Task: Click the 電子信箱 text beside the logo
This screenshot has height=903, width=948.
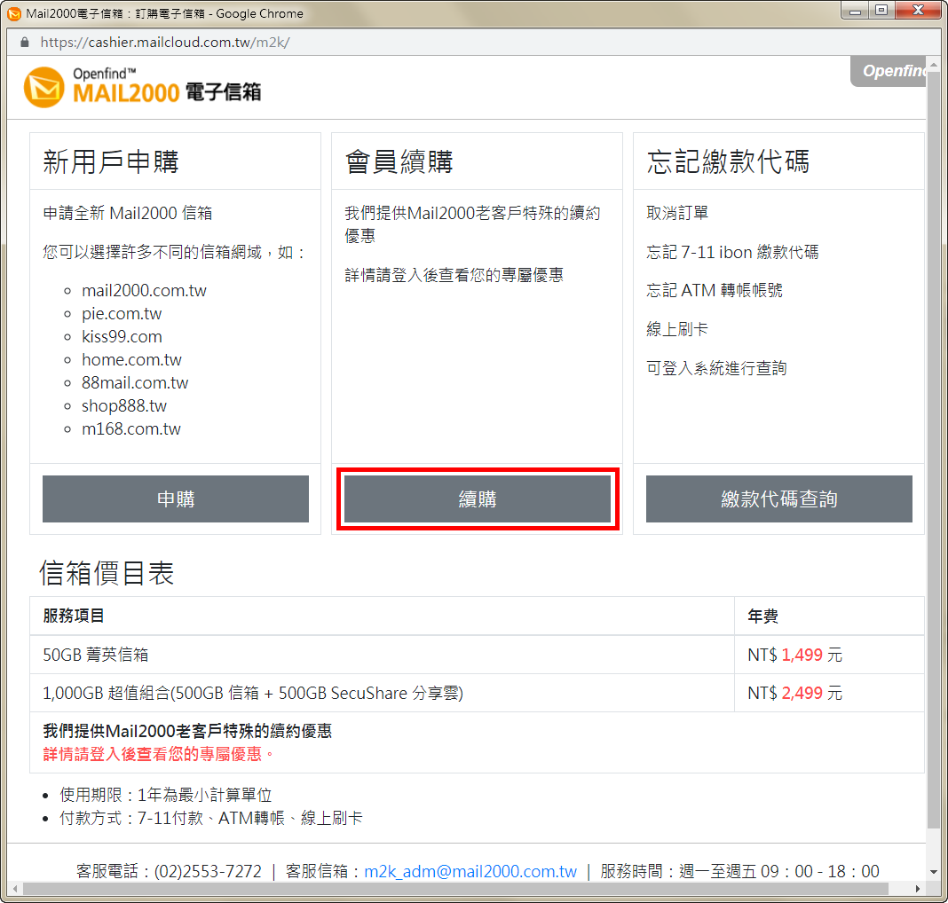Action: point(223,92)
